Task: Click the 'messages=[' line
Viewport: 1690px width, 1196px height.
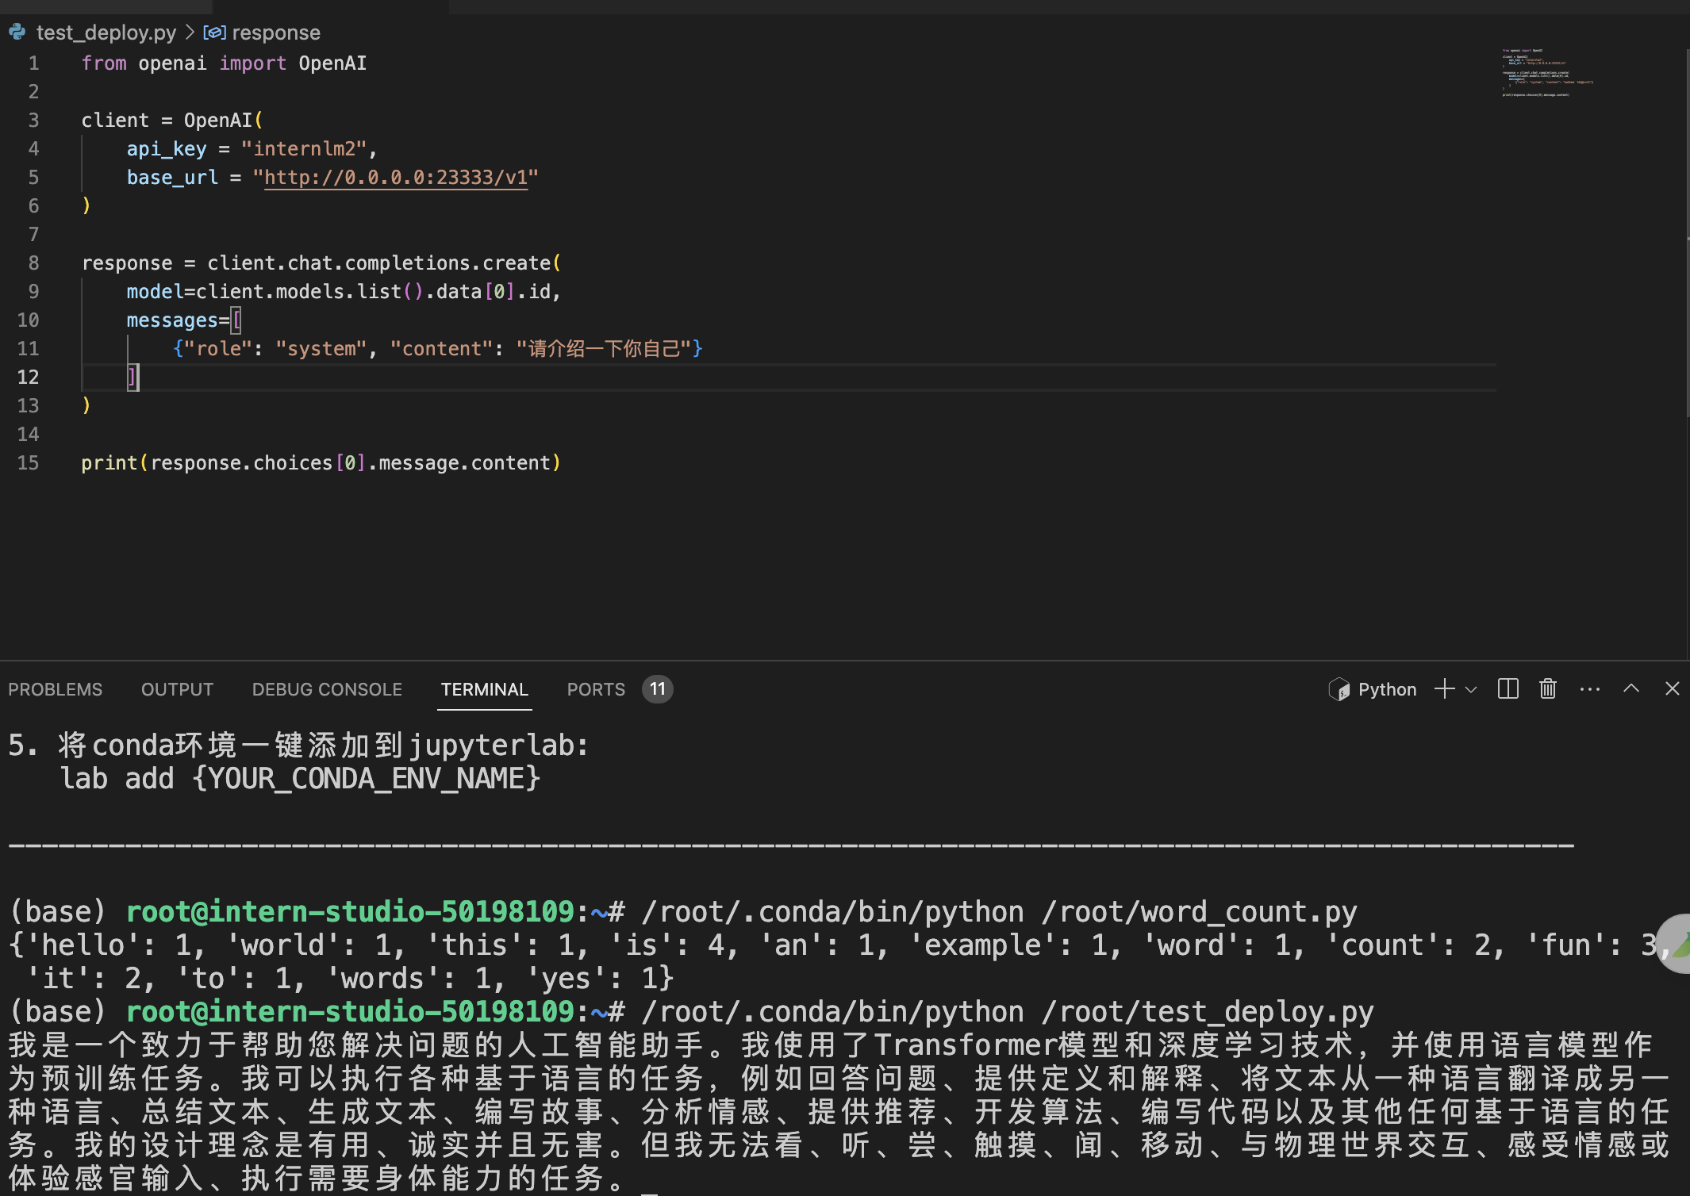Action: click(184, 320)
